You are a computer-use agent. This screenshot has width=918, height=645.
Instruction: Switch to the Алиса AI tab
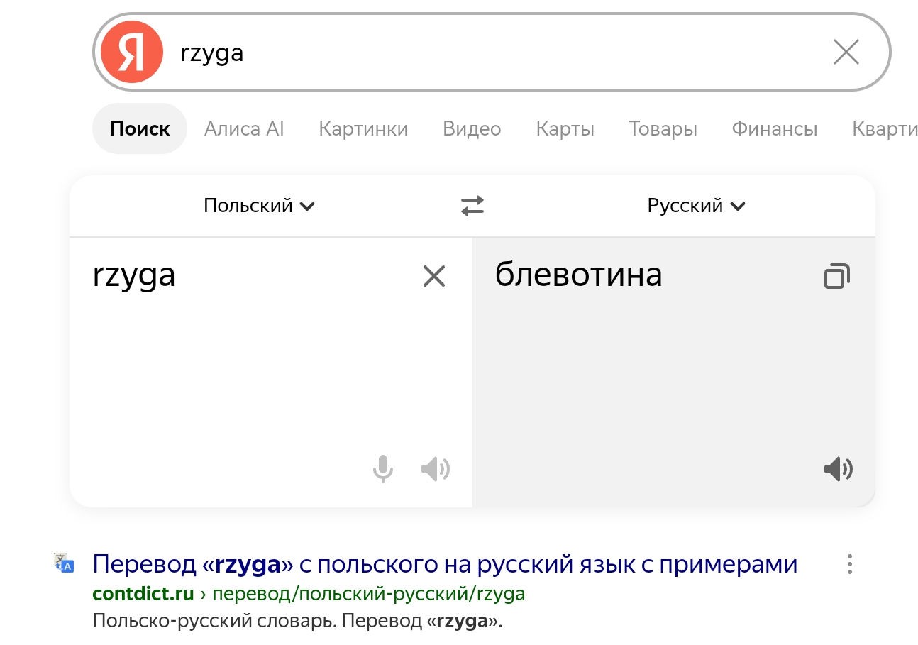[x=244, y=128]
